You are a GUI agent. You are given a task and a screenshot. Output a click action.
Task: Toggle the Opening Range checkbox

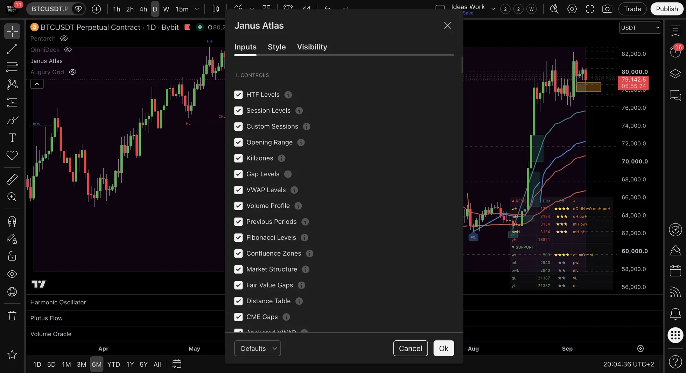tap(238, 143)
